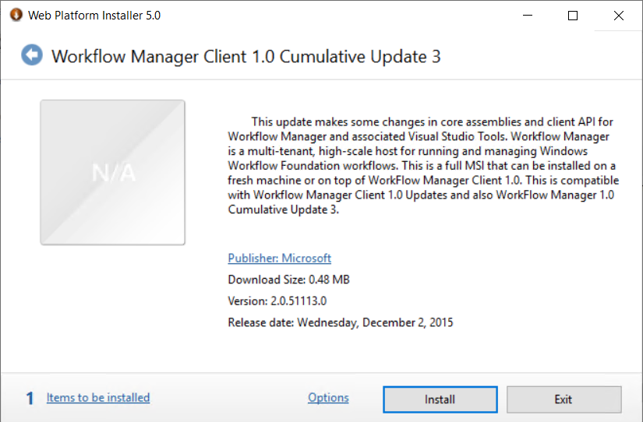
Task: Click the Web Platform Installer title bar icon
Action: (16, 15)
